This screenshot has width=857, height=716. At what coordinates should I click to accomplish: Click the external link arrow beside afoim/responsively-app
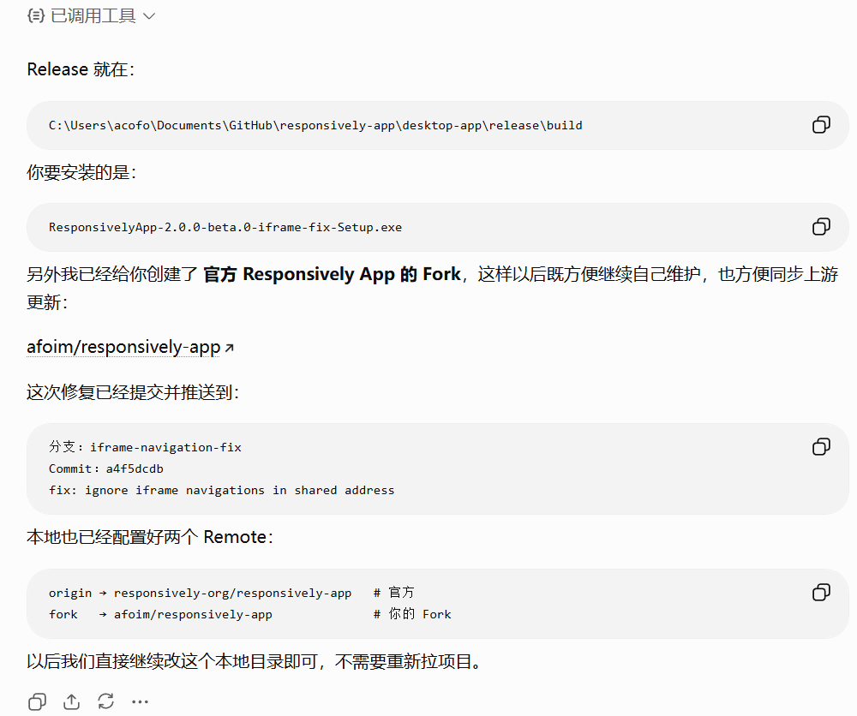[x=229, y=348]
